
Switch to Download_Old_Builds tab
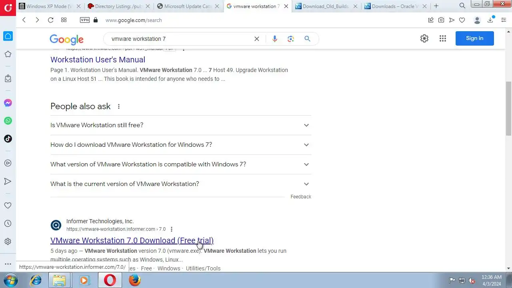click(x=326, y=6)
